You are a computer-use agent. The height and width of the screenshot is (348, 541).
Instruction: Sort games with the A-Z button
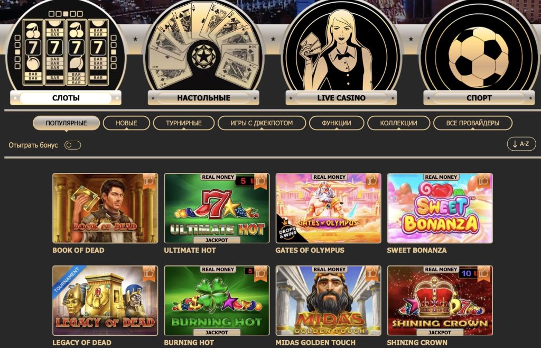[x=521, y=144]
